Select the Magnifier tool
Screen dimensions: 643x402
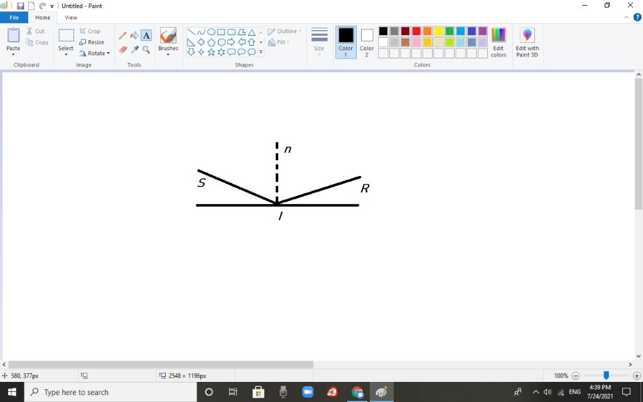coord(146,50)
